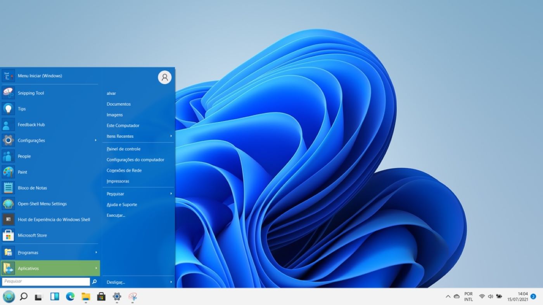Viewport: 543px width, 305px height.
Task: Open notification center badge showing 2
Action: pos(533,296)
